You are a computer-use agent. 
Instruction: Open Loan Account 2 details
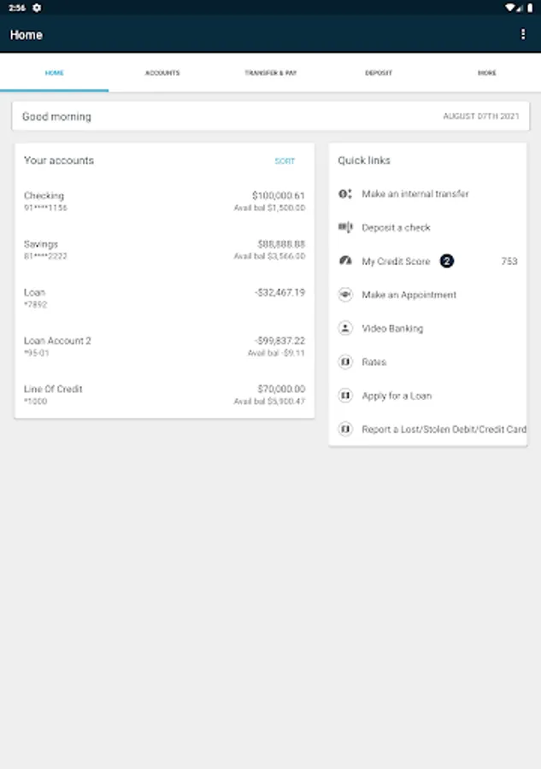(164, 346)
